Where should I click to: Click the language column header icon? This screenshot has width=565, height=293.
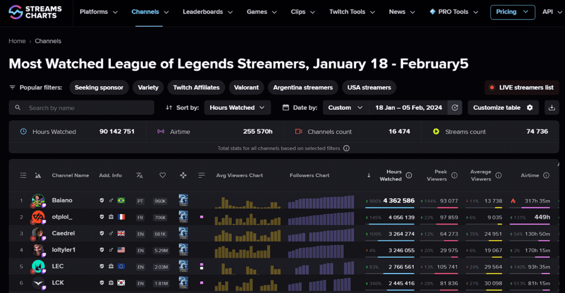coord(140,175)
